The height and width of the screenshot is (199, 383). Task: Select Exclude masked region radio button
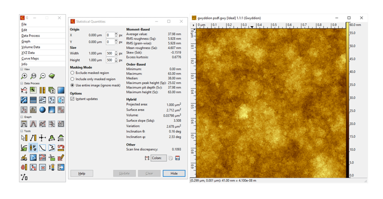coord(72,73)
